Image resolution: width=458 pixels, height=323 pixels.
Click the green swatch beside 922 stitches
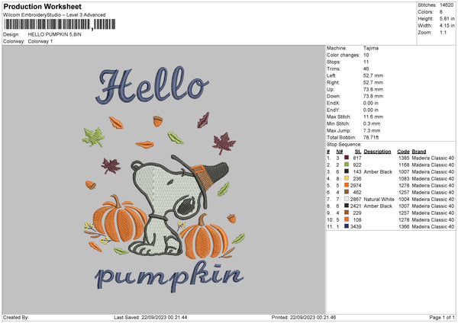tap(347, 165)
